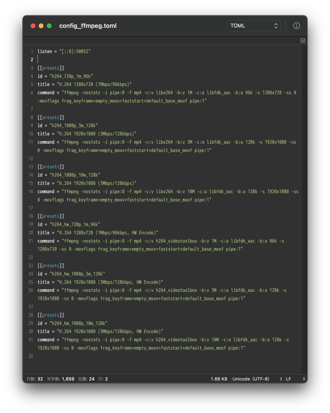Open the TOML syntax dropdown
The width and height of the screenshot is (330, 413).
point(254,26)
